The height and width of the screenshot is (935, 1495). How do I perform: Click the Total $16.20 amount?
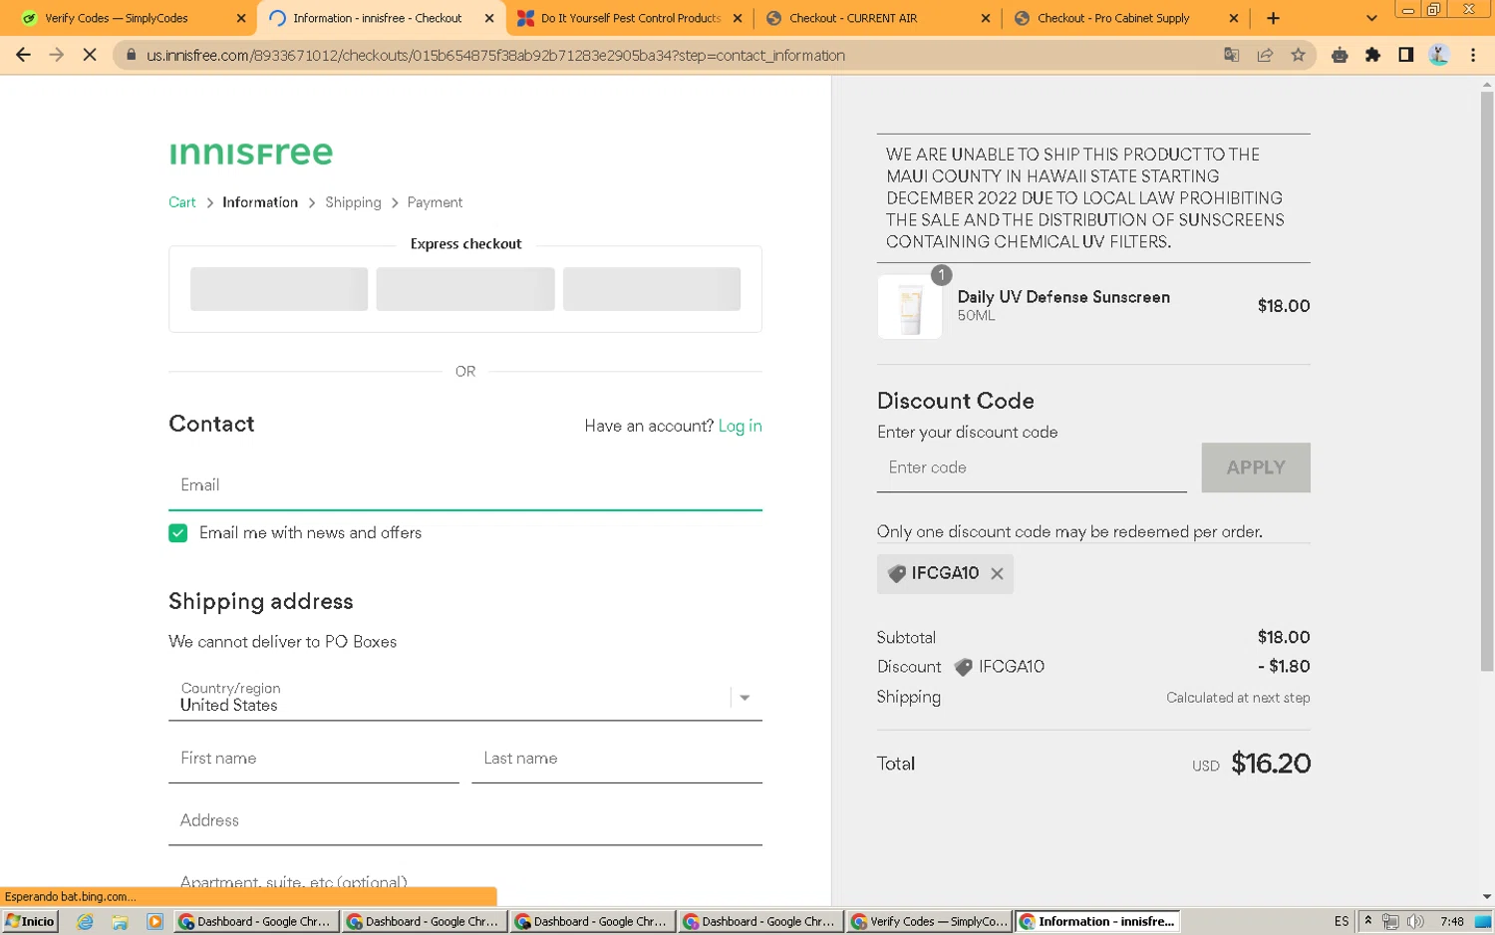tap(1271, 764)
